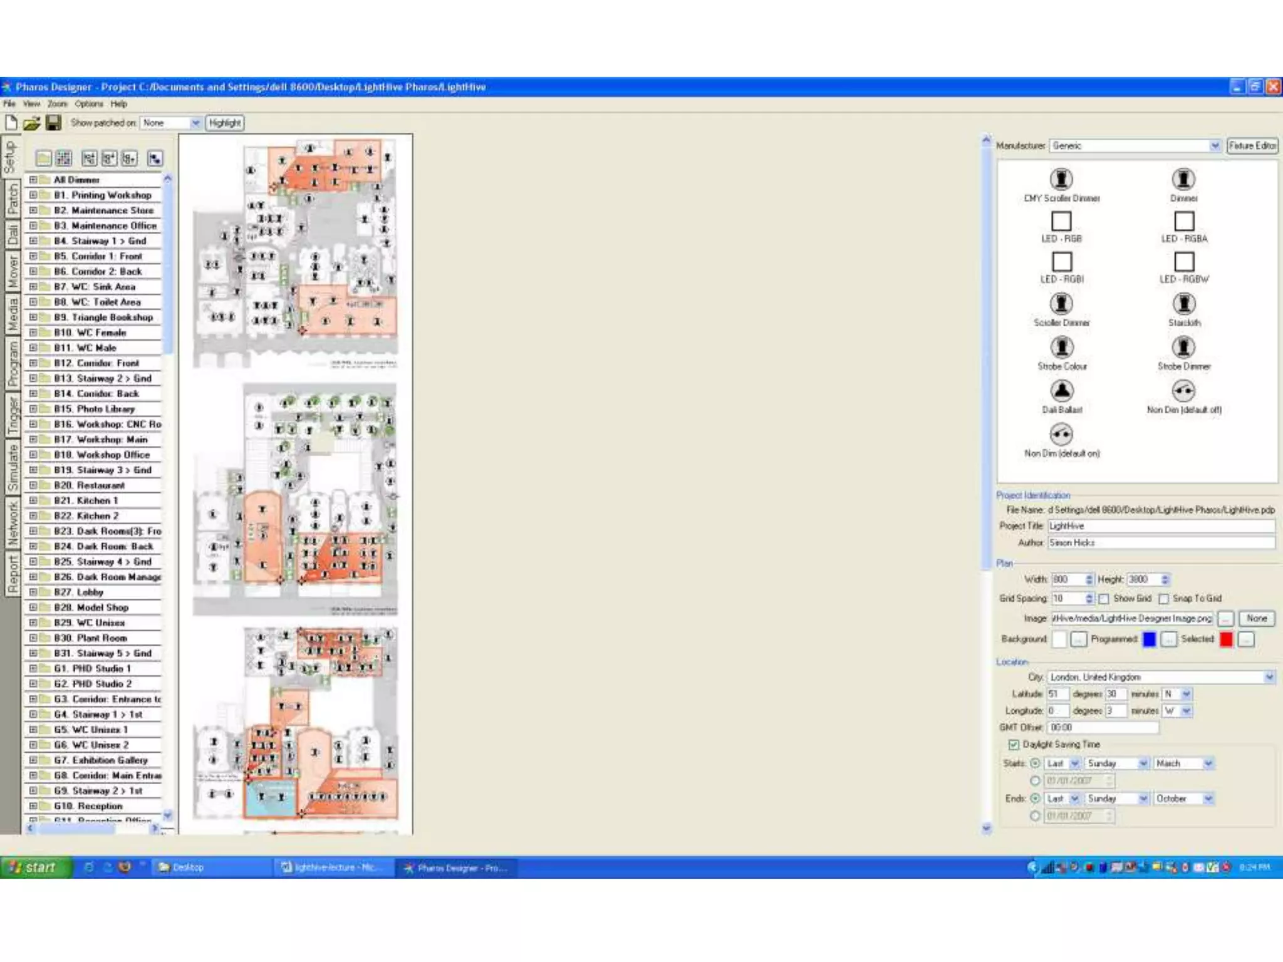Select the Non Dim (default on) fixture
The width and height of the screenshot is (1283, 962).
(x=1061, y=434)
